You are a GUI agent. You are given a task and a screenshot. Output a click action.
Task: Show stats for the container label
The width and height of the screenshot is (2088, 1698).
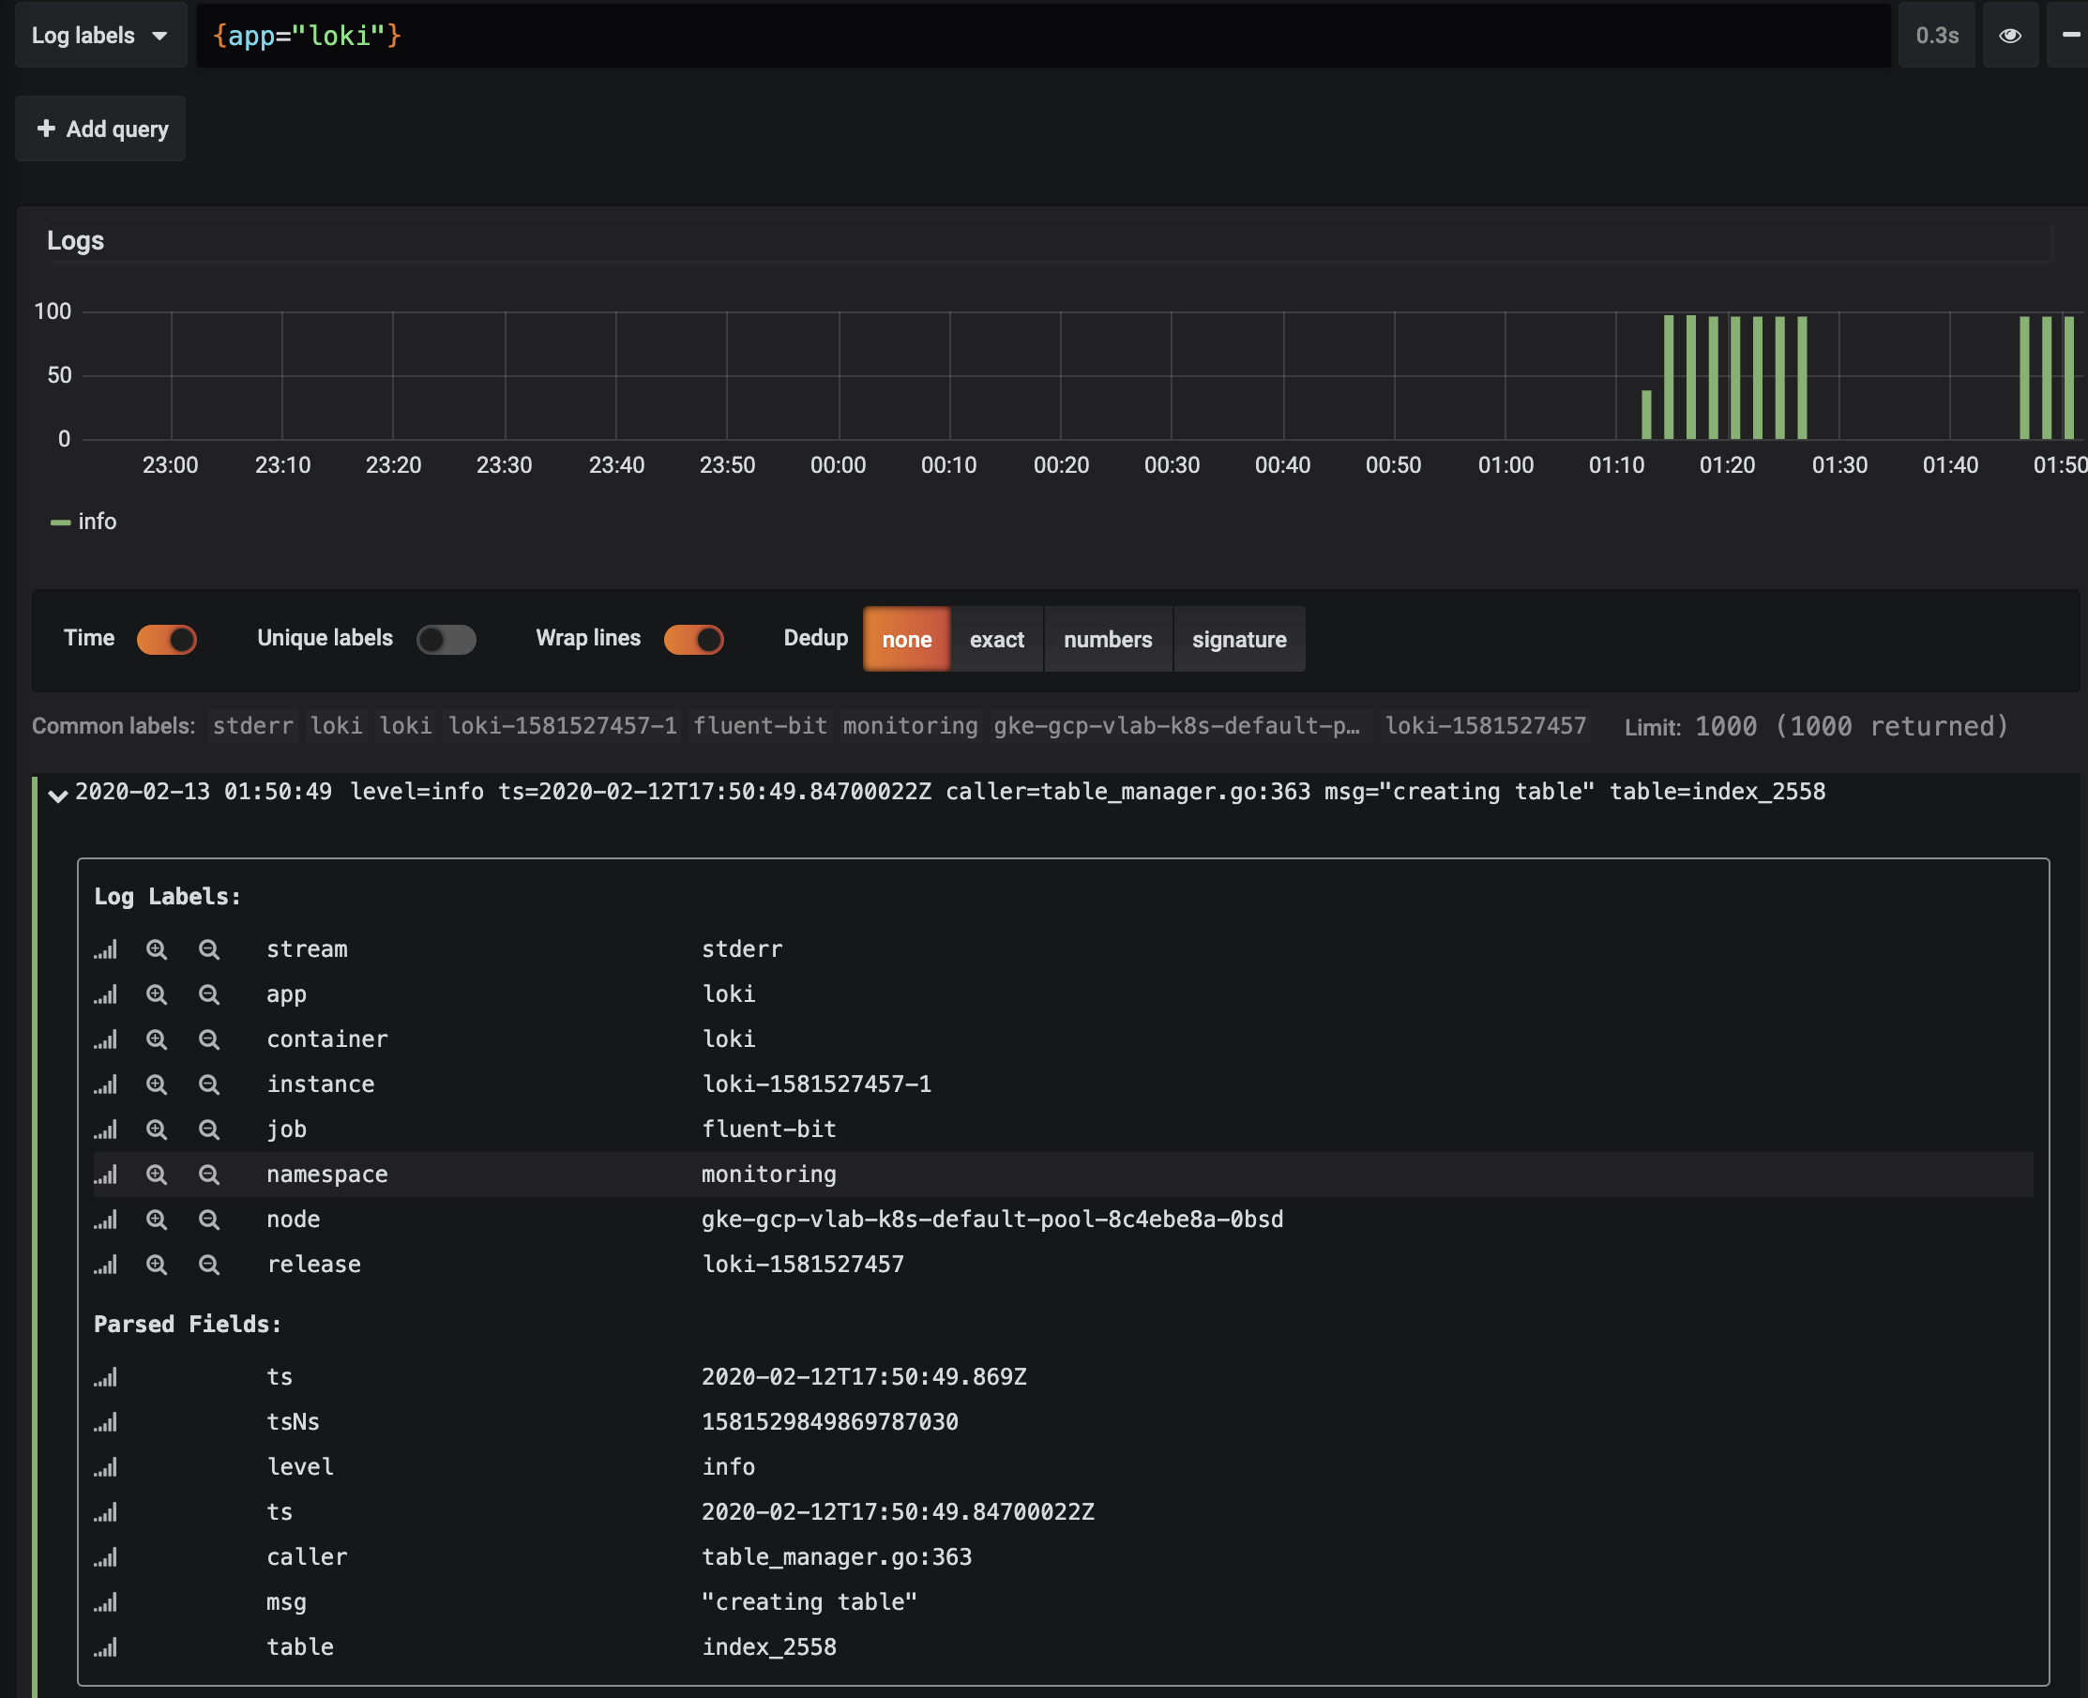(106, 1039)
